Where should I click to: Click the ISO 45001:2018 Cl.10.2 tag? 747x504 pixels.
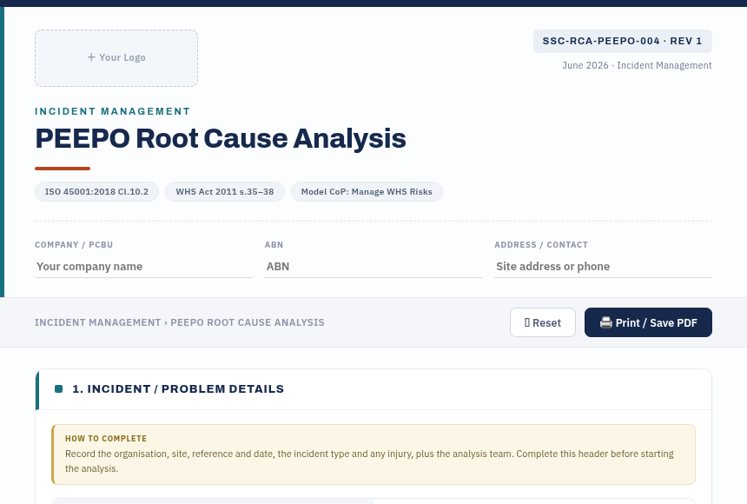(x=96, y=192)
